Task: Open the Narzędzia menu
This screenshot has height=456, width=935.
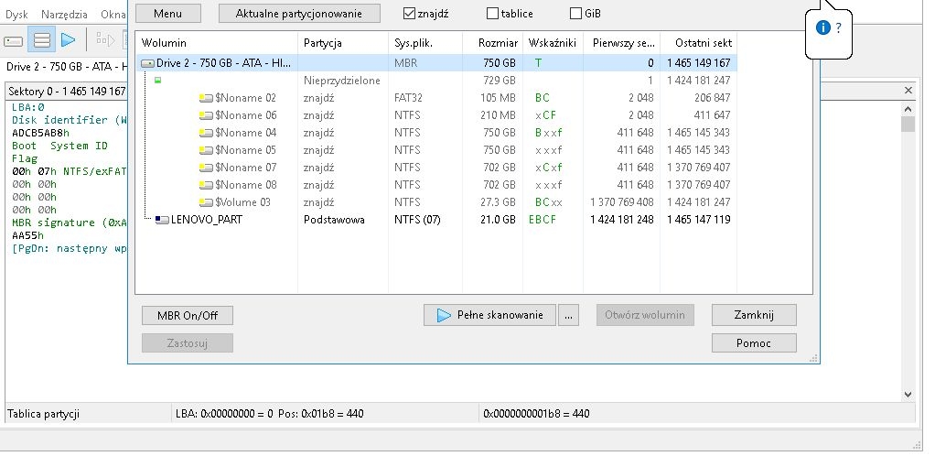Action: (64, 15)
